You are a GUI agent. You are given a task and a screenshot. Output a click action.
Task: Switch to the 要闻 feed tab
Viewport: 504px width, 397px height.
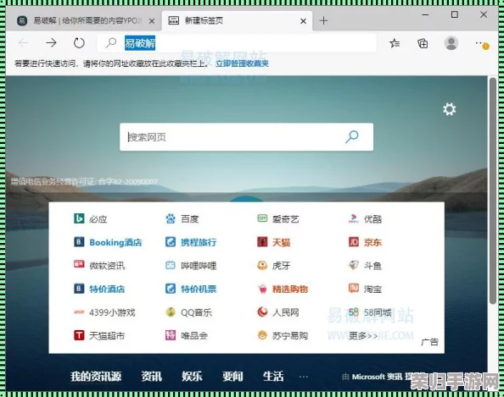232,376
